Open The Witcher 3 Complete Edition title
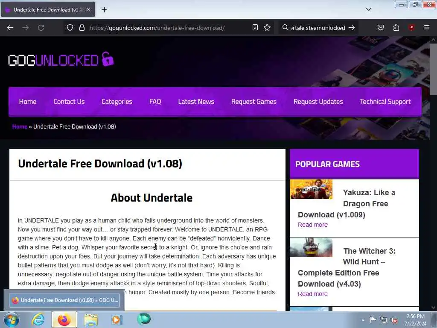Viewport: 437px width, 328px height. coord(347,267)
